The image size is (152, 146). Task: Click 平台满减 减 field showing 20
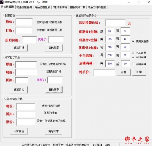coord(125,55)
